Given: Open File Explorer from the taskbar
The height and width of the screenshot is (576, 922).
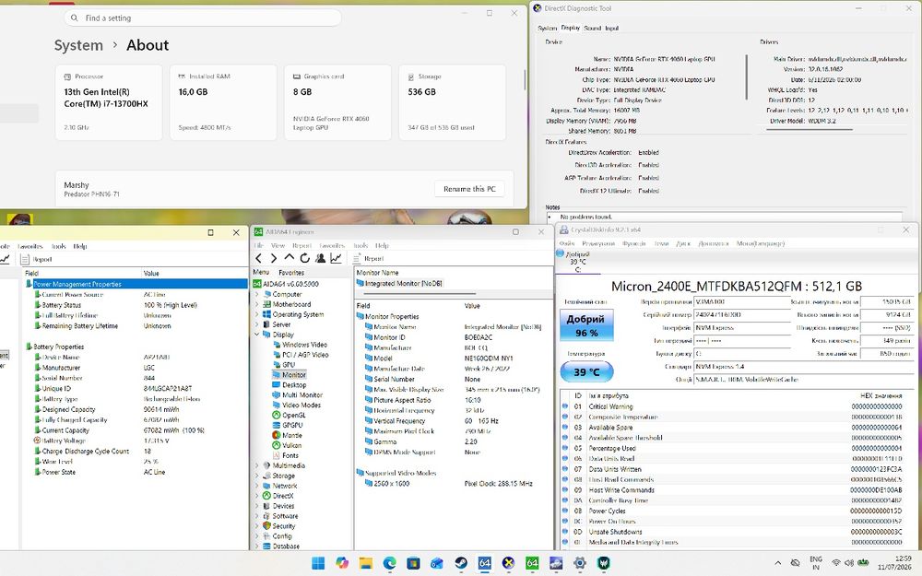Looking at the screenshot, I should click(366, 563).
